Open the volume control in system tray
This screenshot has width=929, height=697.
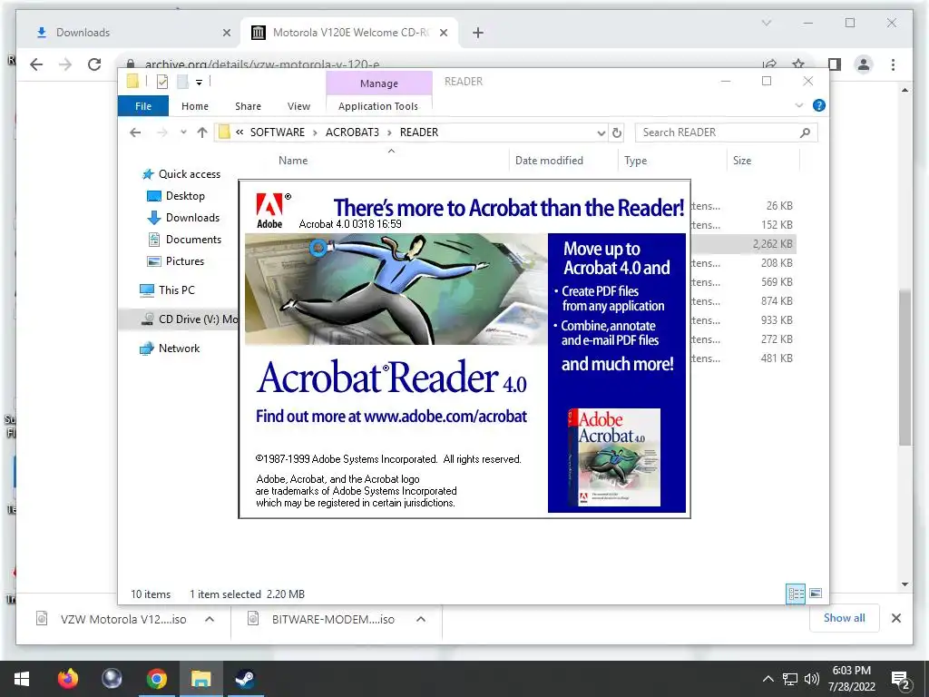tap(812, 679)
